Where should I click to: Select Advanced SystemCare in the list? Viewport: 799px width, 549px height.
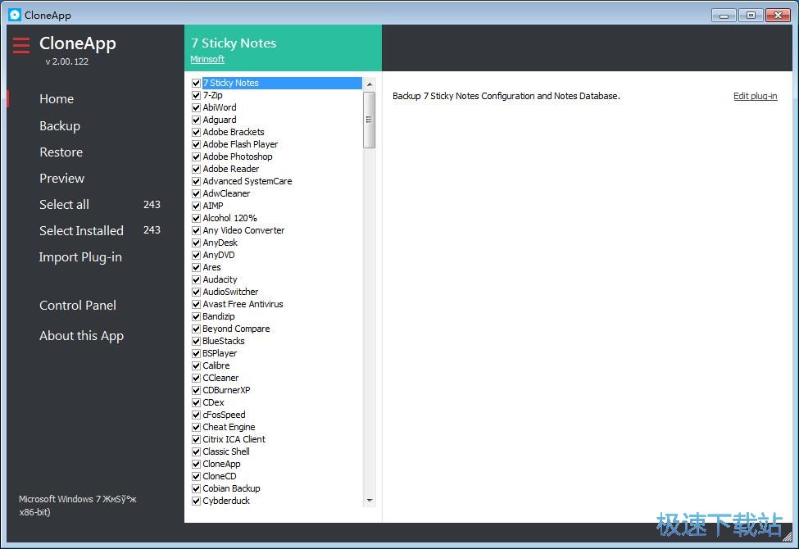coord(247,181)
